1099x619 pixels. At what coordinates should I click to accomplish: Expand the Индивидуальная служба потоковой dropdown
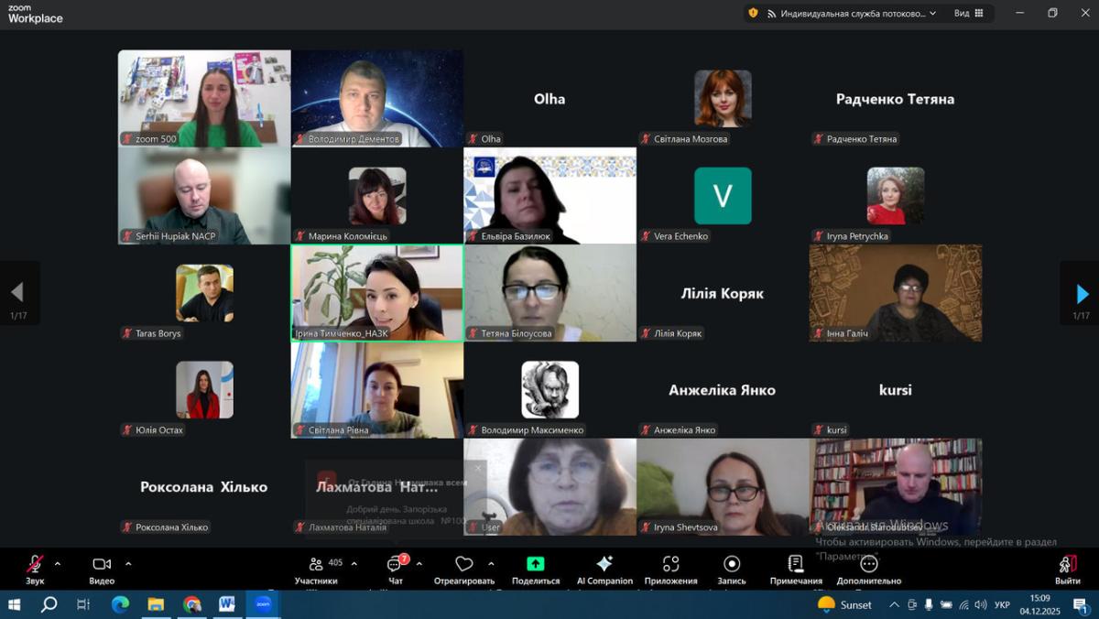(x=852, y=13)
